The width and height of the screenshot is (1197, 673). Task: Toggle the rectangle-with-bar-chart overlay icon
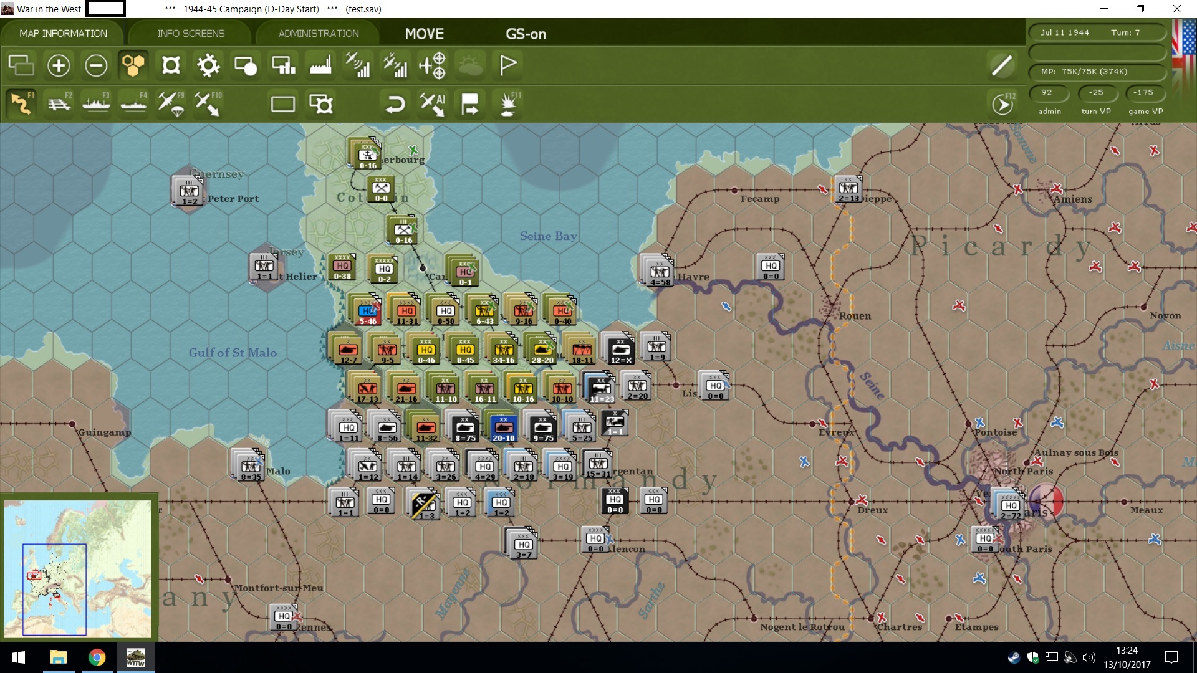click(283, 65)
